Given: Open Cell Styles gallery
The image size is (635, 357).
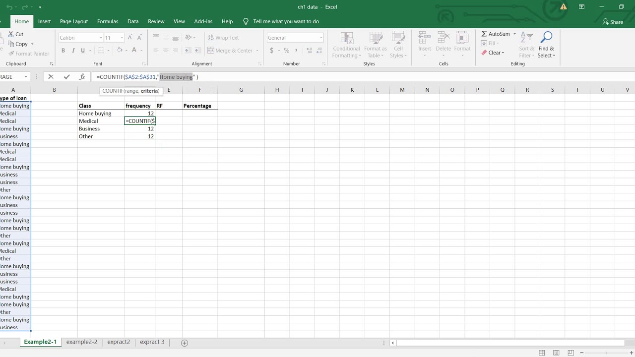Looking at the screenshot, I should [x=398, y=38].
